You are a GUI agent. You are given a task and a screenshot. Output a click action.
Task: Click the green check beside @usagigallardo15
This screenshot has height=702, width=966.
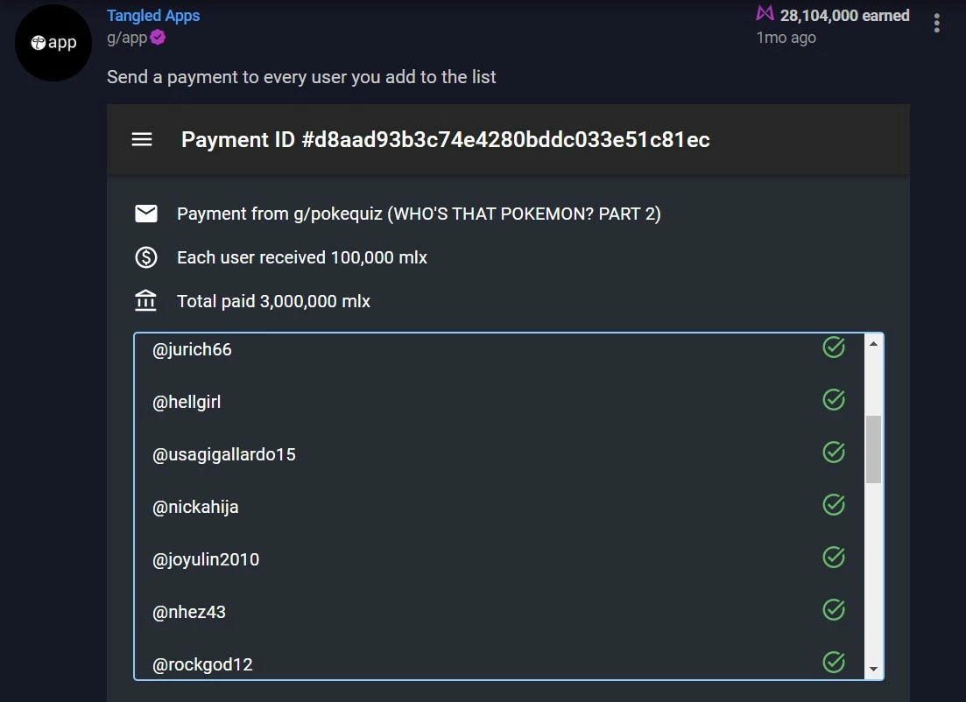click(834, 452)
